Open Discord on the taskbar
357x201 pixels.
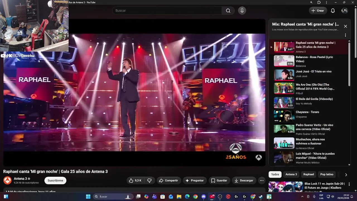pyautogui.click(x=204, y=197)
